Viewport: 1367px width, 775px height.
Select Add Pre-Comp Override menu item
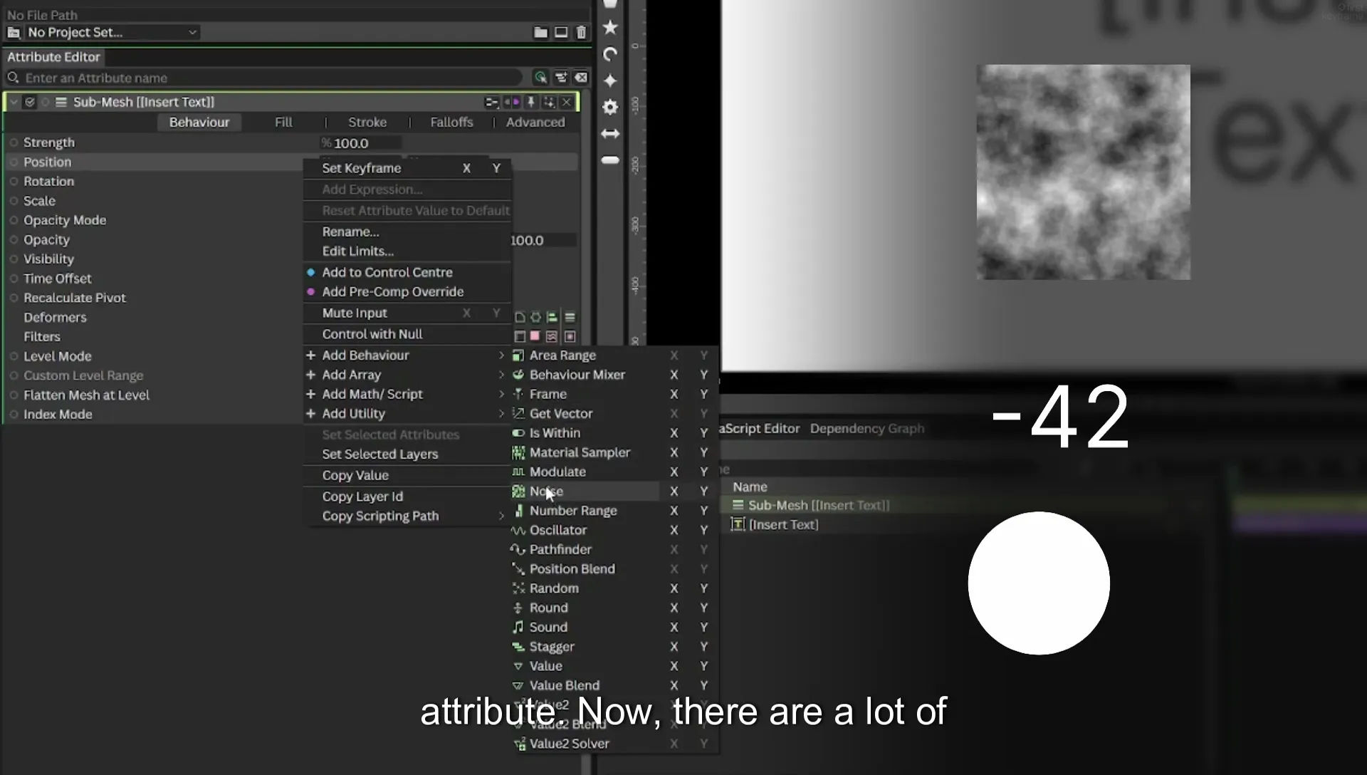393,291
